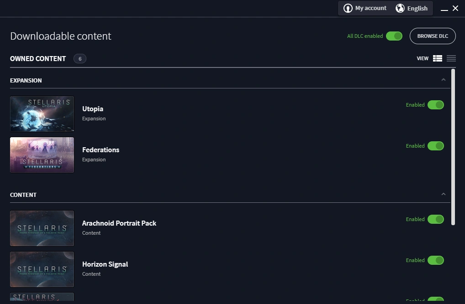Viewport: 465px width, 304px height.
Task: Open the English language dropdown
Action: pyautogui.click(x=417, y=8)
